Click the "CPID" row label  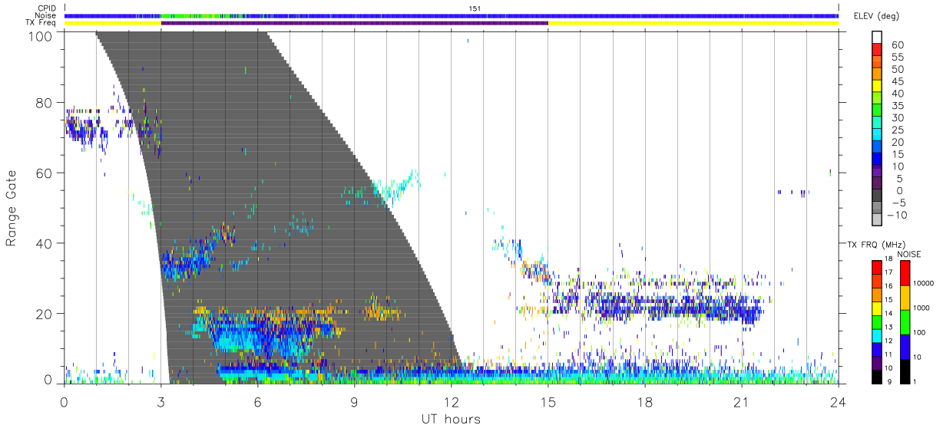tap(47, 8)
